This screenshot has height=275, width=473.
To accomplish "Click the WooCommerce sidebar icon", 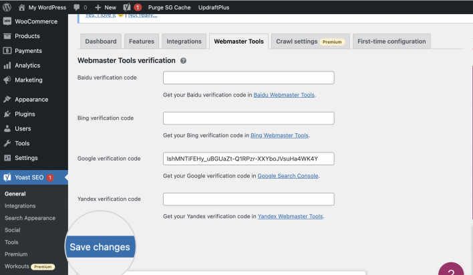I will pyautogui.click(x=7, y=21).
